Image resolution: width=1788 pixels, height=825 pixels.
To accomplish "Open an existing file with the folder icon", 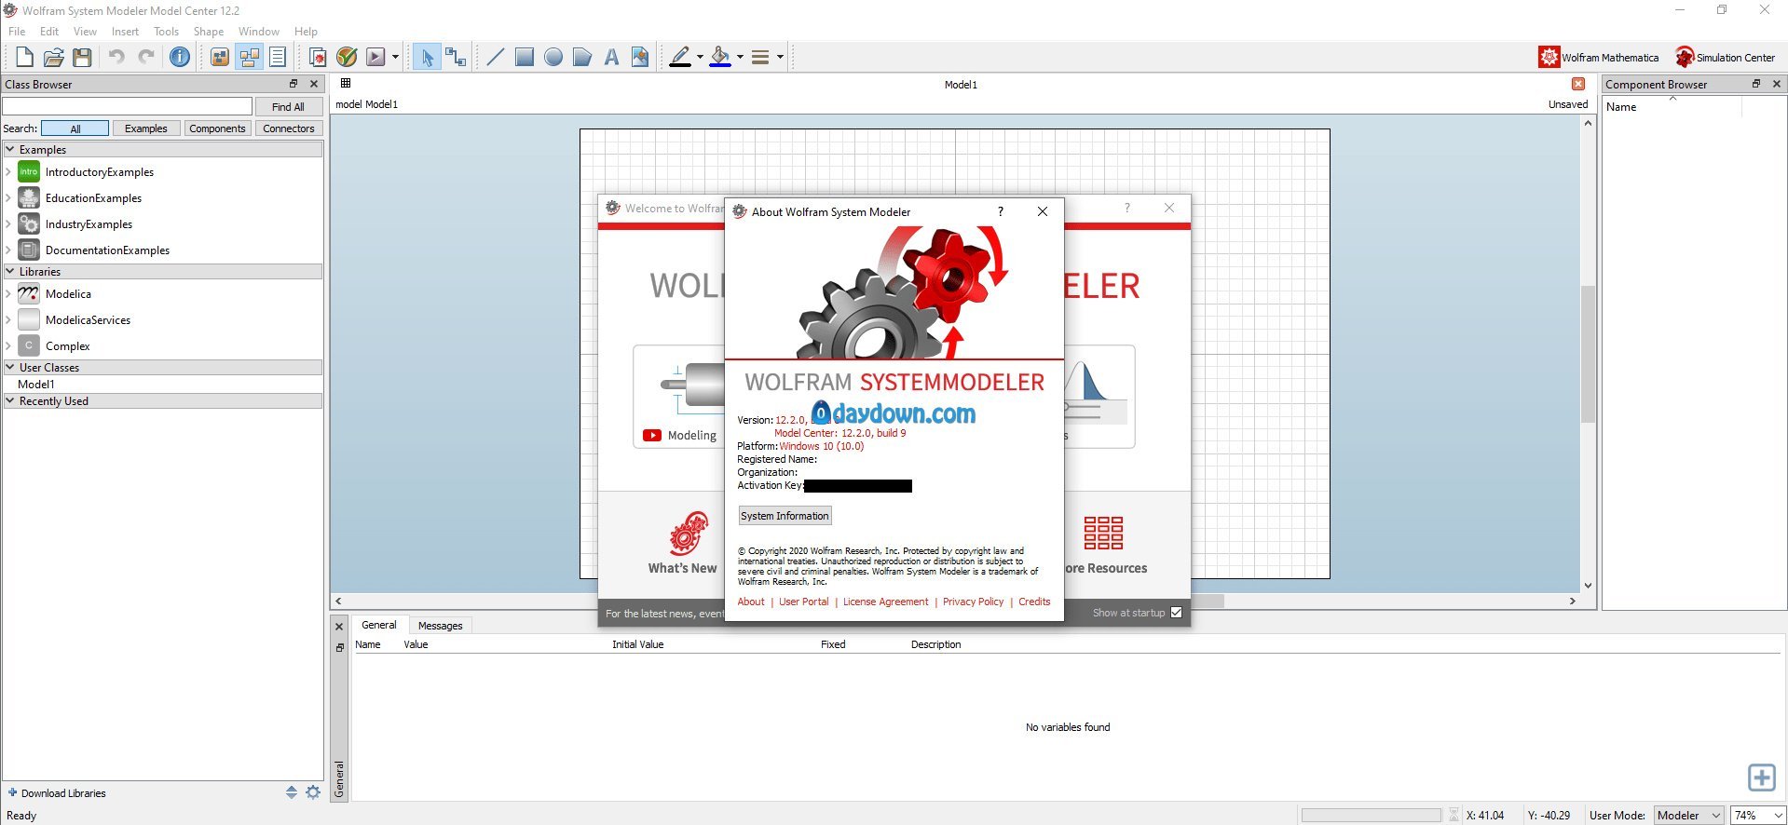I will point(54,58).
